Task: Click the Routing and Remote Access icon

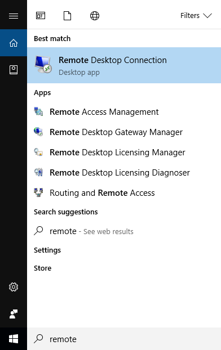Action: pos(38,192)
